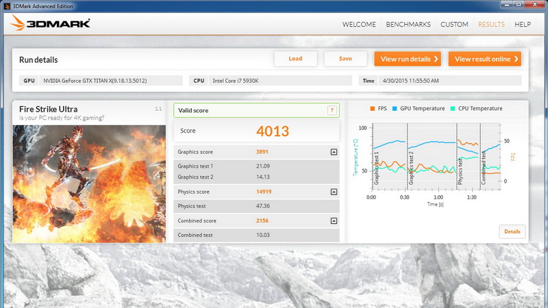The height and width of the screenshot is (308, 548).
Task: Click the valid score help question mark
Action: point(332,110)
